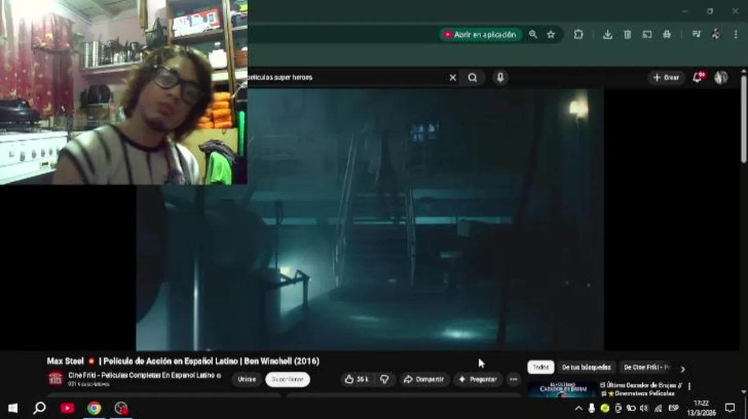Bookmark this page with the star icon
This screenshot has height=419, width=748.
tap(551, 34)
